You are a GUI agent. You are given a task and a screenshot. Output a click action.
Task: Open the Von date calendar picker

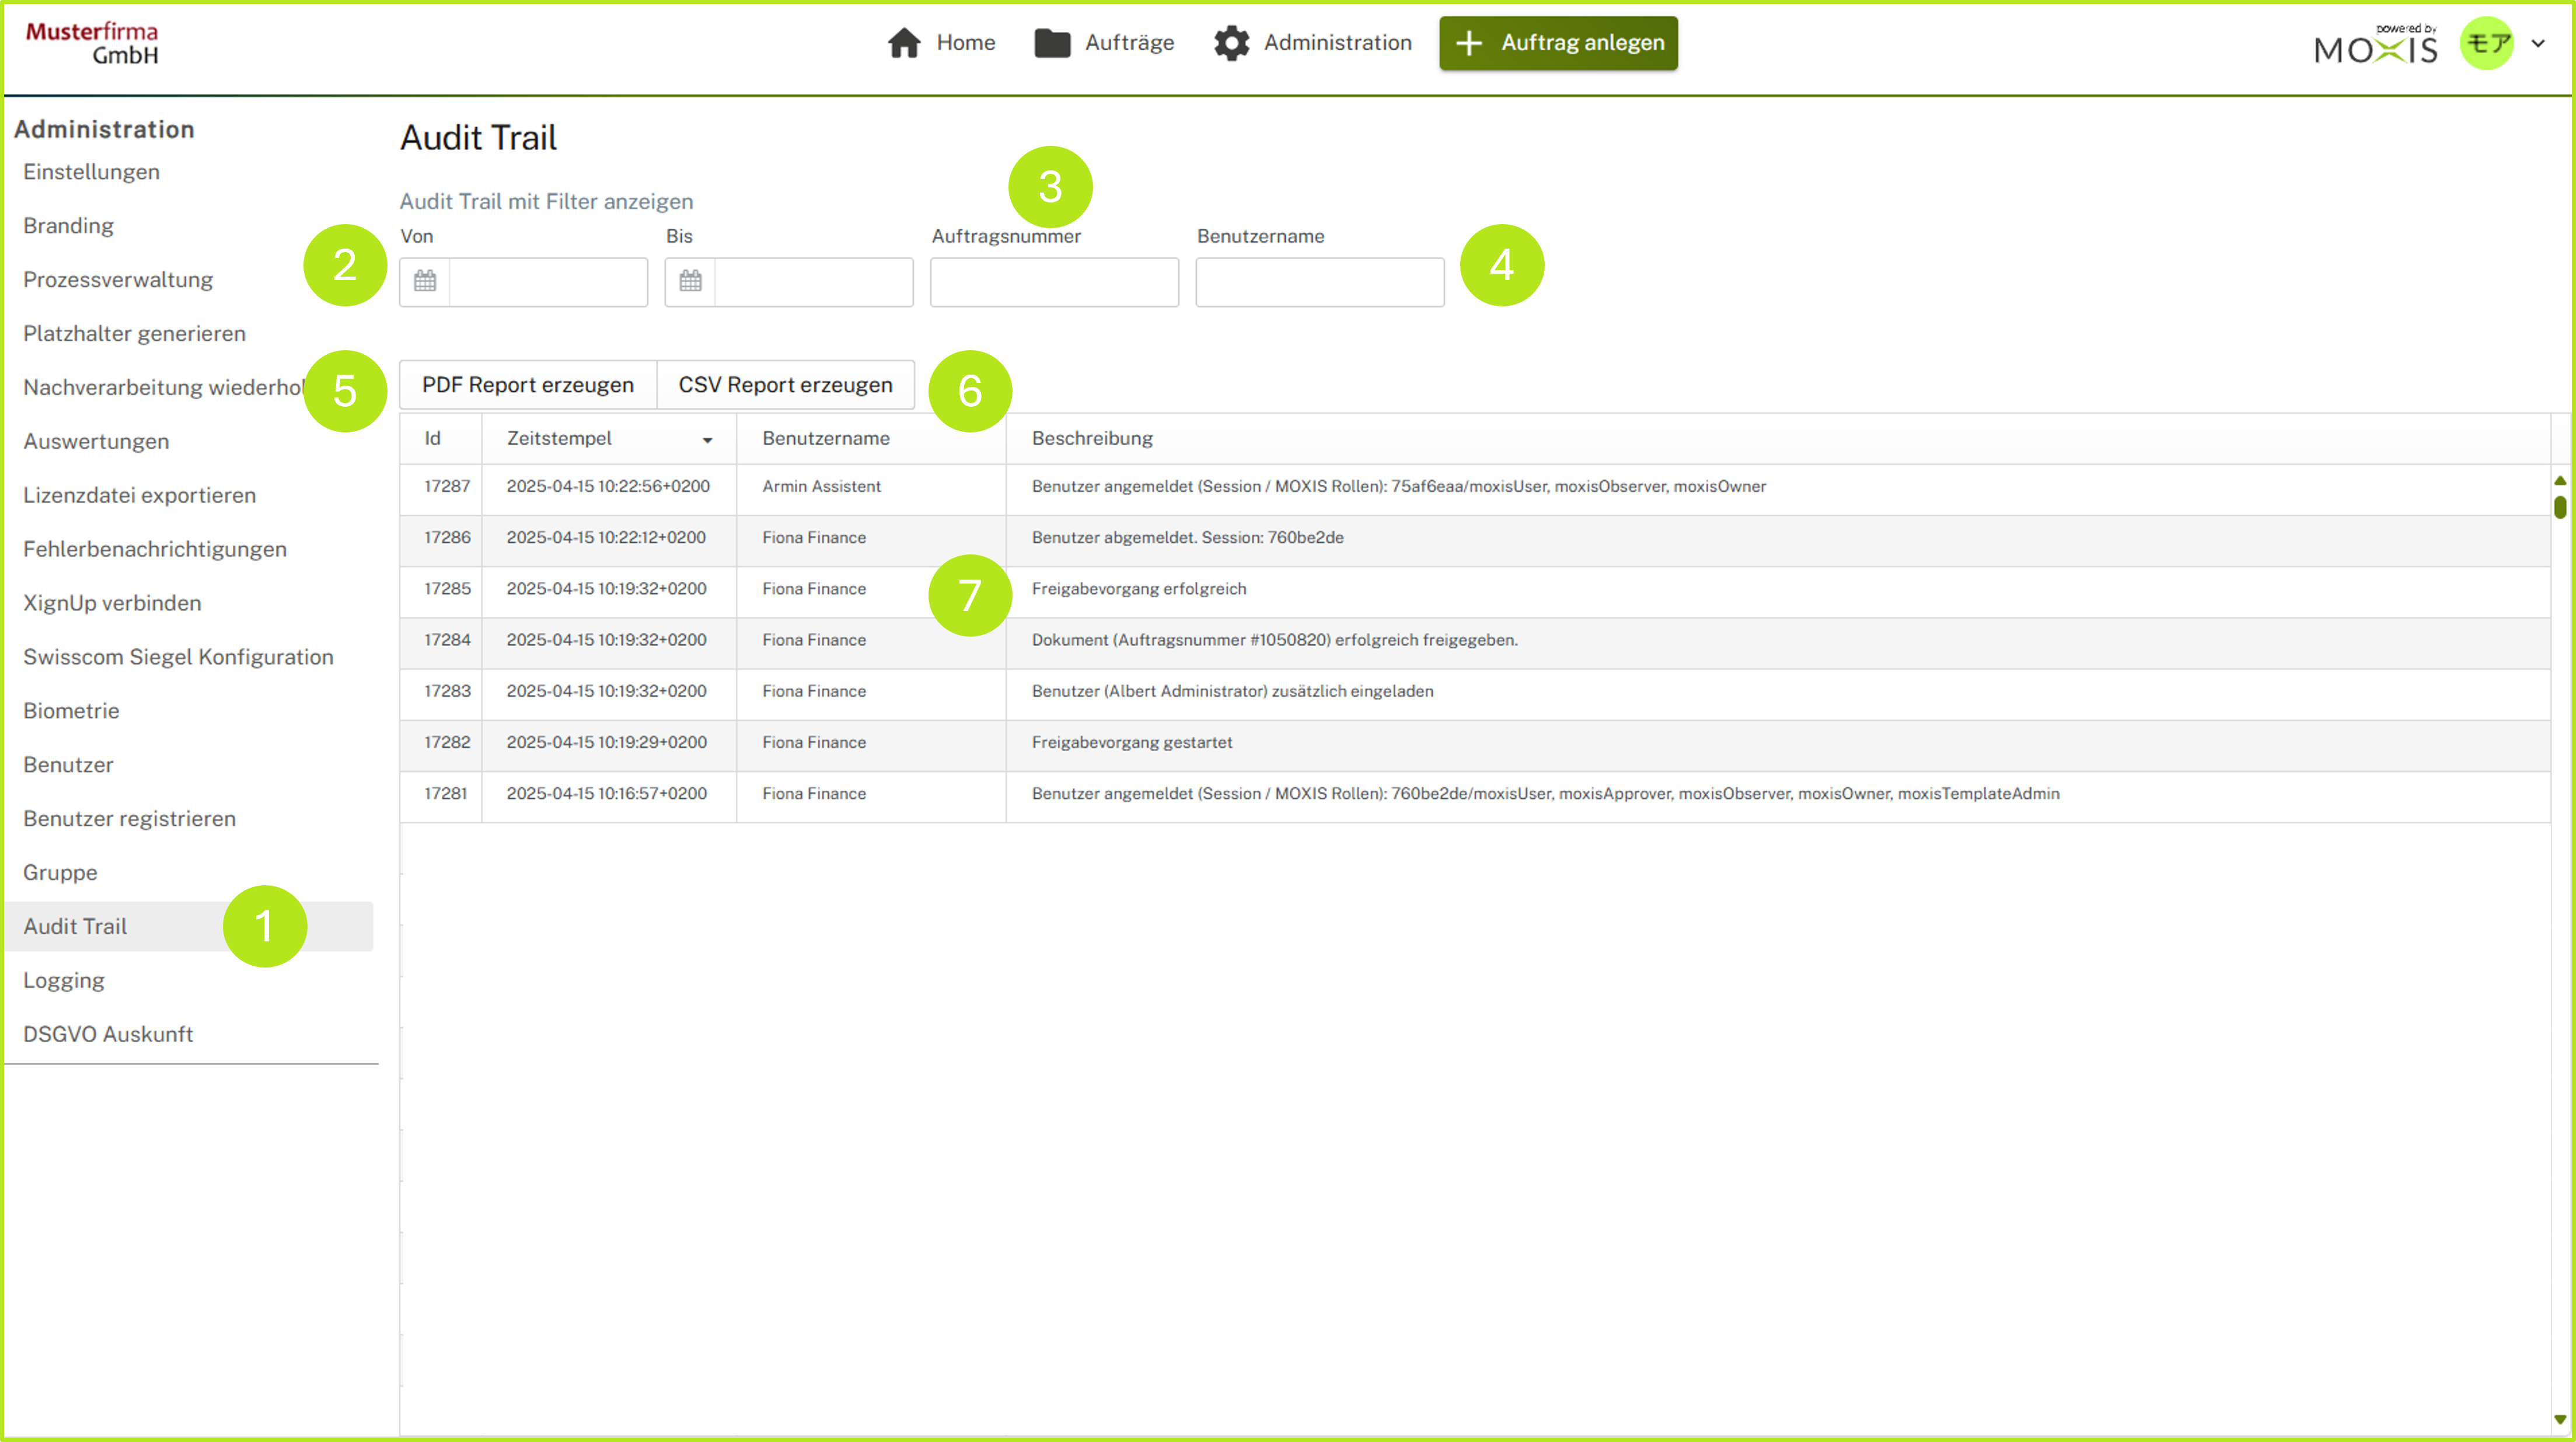tap(425, 281)
